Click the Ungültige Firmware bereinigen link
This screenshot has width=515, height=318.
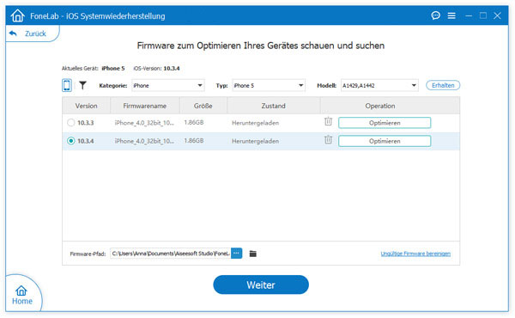[415, 254]
